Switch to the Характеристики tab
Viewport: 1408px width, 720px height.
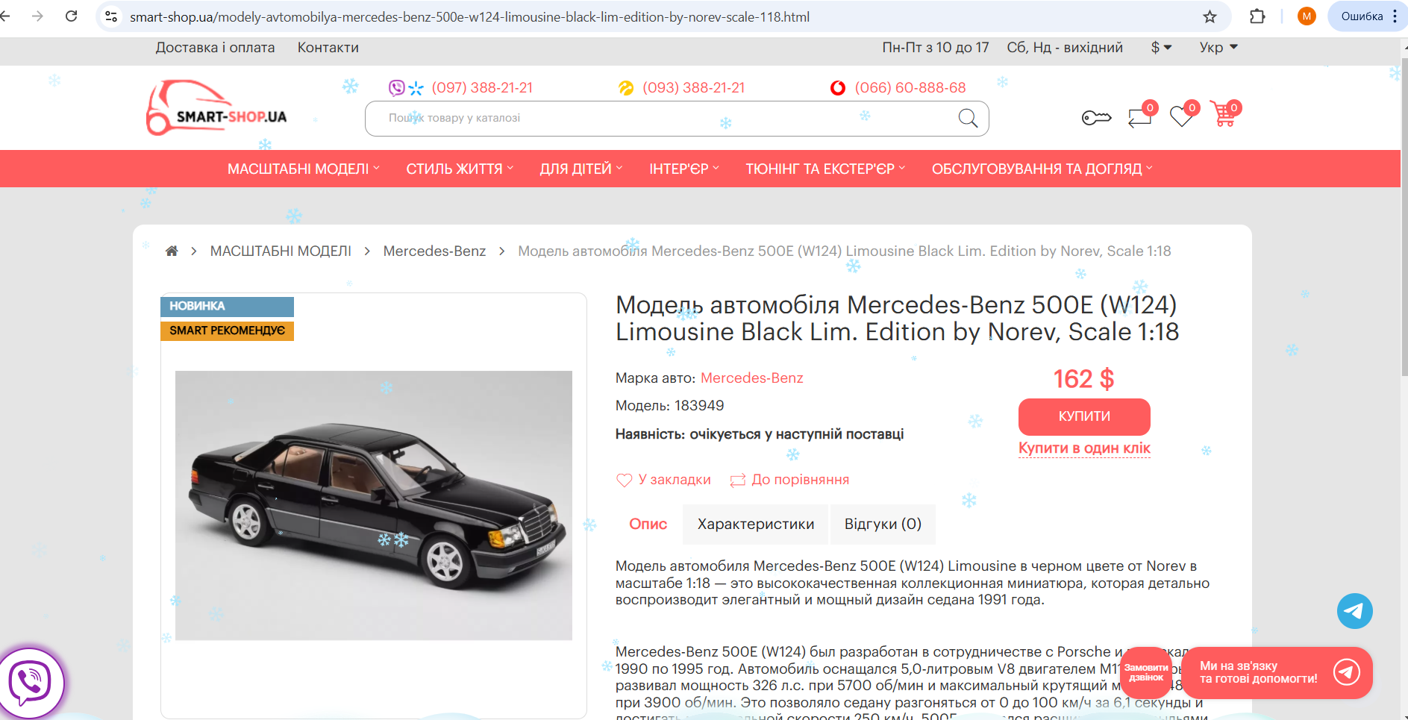click(756, 525)
